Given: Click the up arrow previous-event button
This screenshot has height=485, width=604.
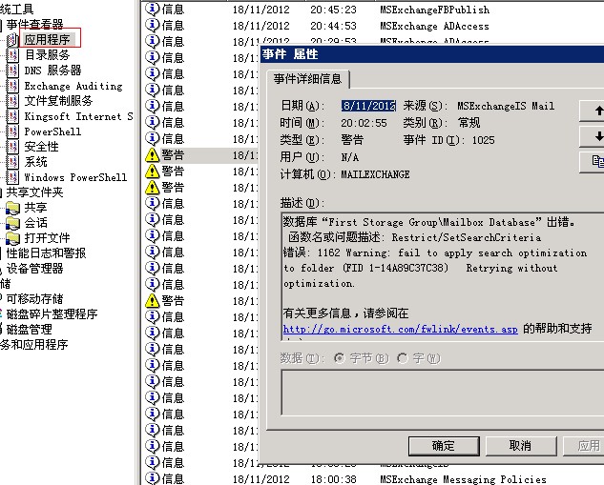Looking at the screenshot, I should 592,111.
